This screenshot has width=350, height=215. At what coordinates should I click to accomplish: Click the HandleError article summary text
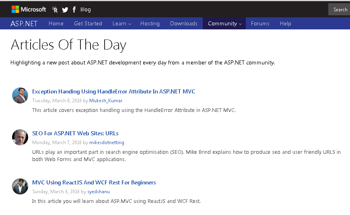pos(134,110)
